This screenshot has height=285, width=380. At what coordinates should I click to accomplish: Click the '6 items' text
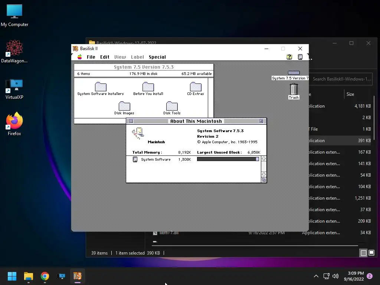point(83,74)
